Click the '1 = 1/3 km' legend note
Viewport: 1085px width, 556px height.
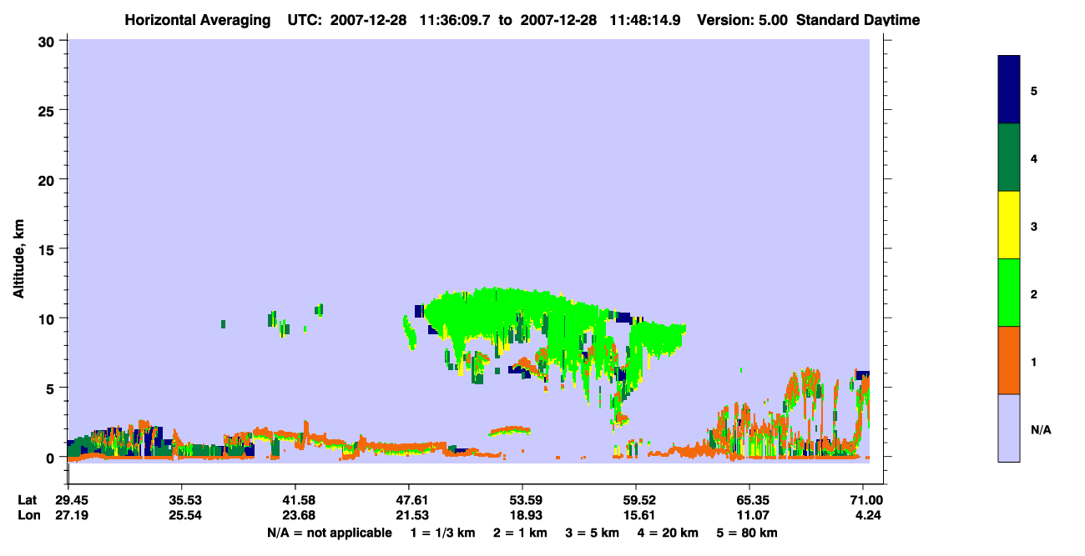pyautogui.click(x=442, y=533)
